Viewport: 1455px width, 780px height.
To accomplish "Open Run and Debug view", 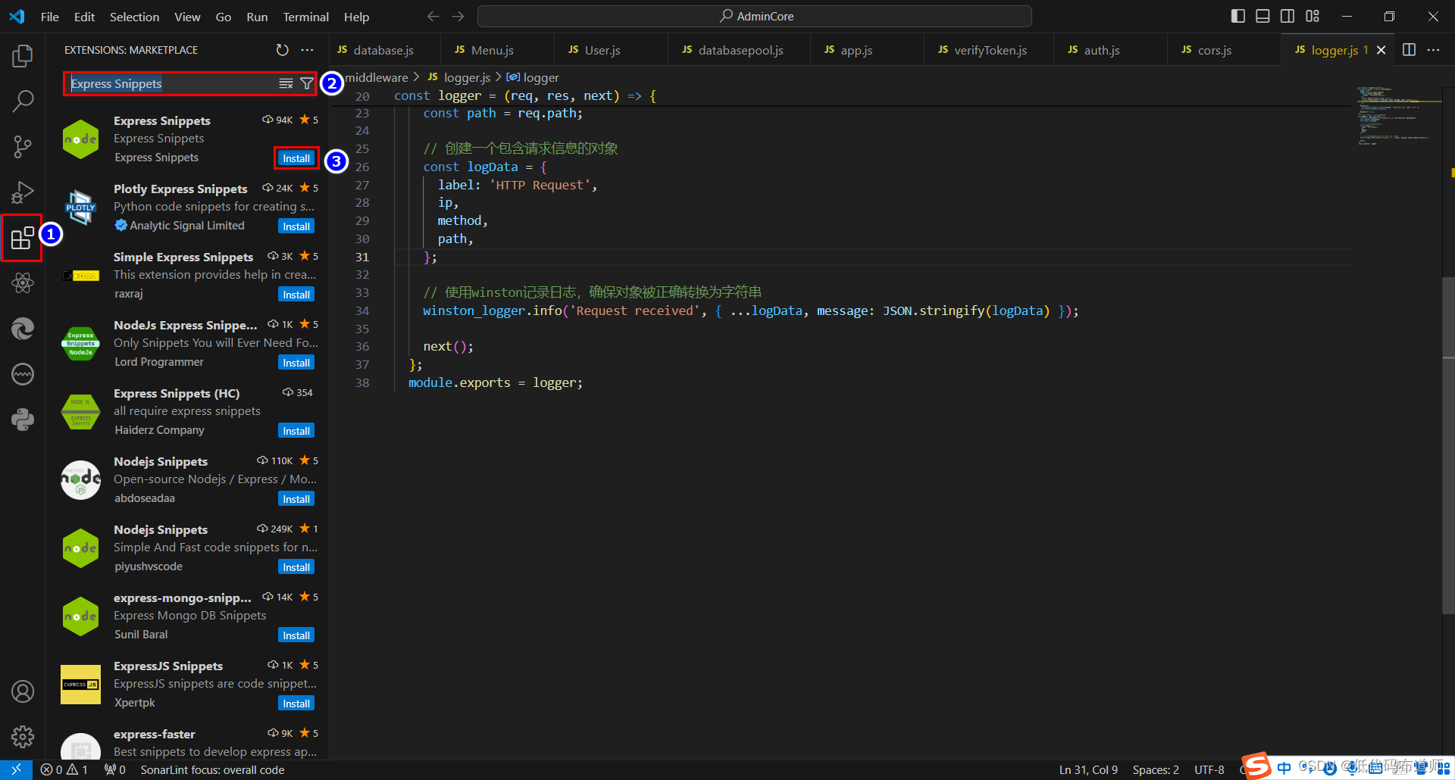I will (23, 192).
